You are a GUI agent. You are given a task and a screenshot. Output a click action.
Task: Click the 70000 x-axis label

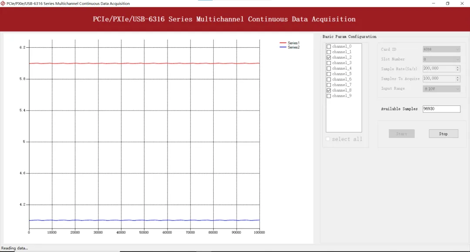(x=190, y=232)
